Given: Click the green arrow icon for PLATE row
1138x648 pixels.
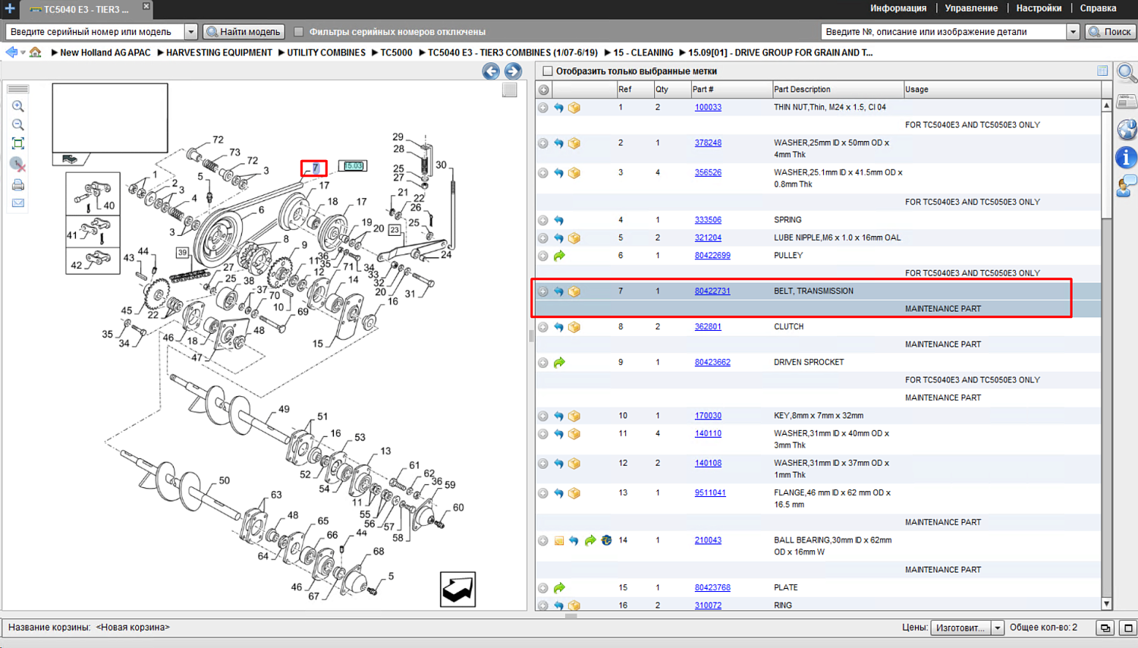Looking at the screenshot, I should click(559, 588).
